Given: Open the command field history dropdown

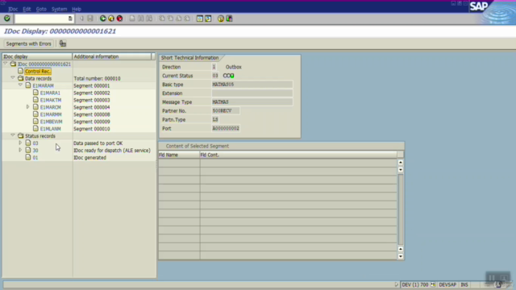Looking at the screenshot, I should [x=70, y=19].
